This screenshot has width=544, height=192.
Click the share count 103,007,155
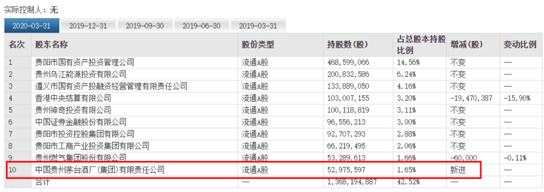tap(349, 98)
